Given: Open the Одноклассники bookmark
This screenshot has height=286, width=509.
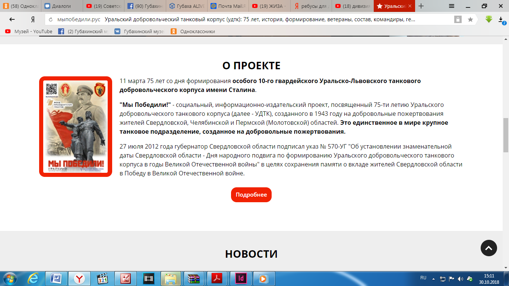Looking at the screenshot, I should [193, 32].
